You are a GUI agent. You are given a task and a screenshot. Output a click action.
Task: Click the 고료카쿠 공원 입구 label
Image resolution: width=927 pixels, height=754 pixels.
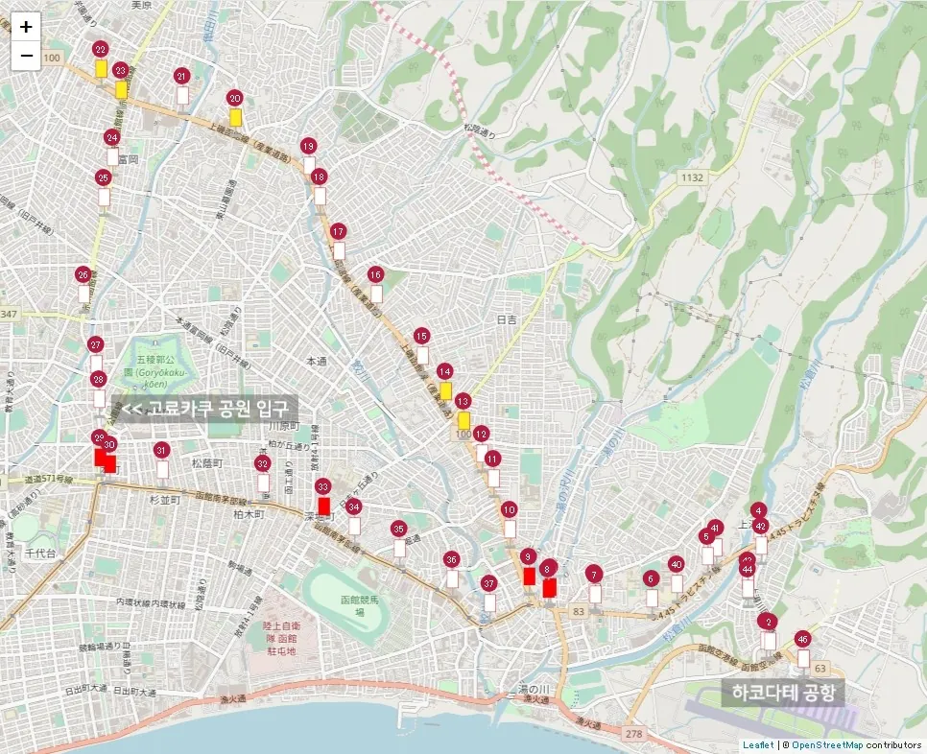point(204,411)
